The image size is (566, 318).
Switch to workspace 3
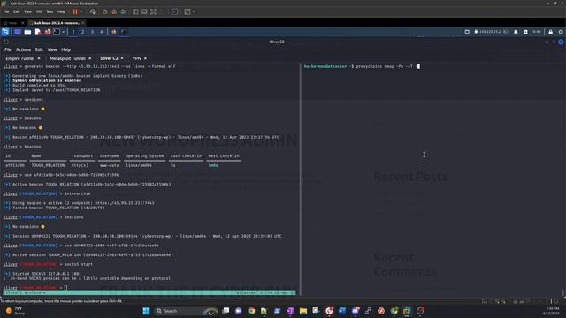tap(92, 32)
